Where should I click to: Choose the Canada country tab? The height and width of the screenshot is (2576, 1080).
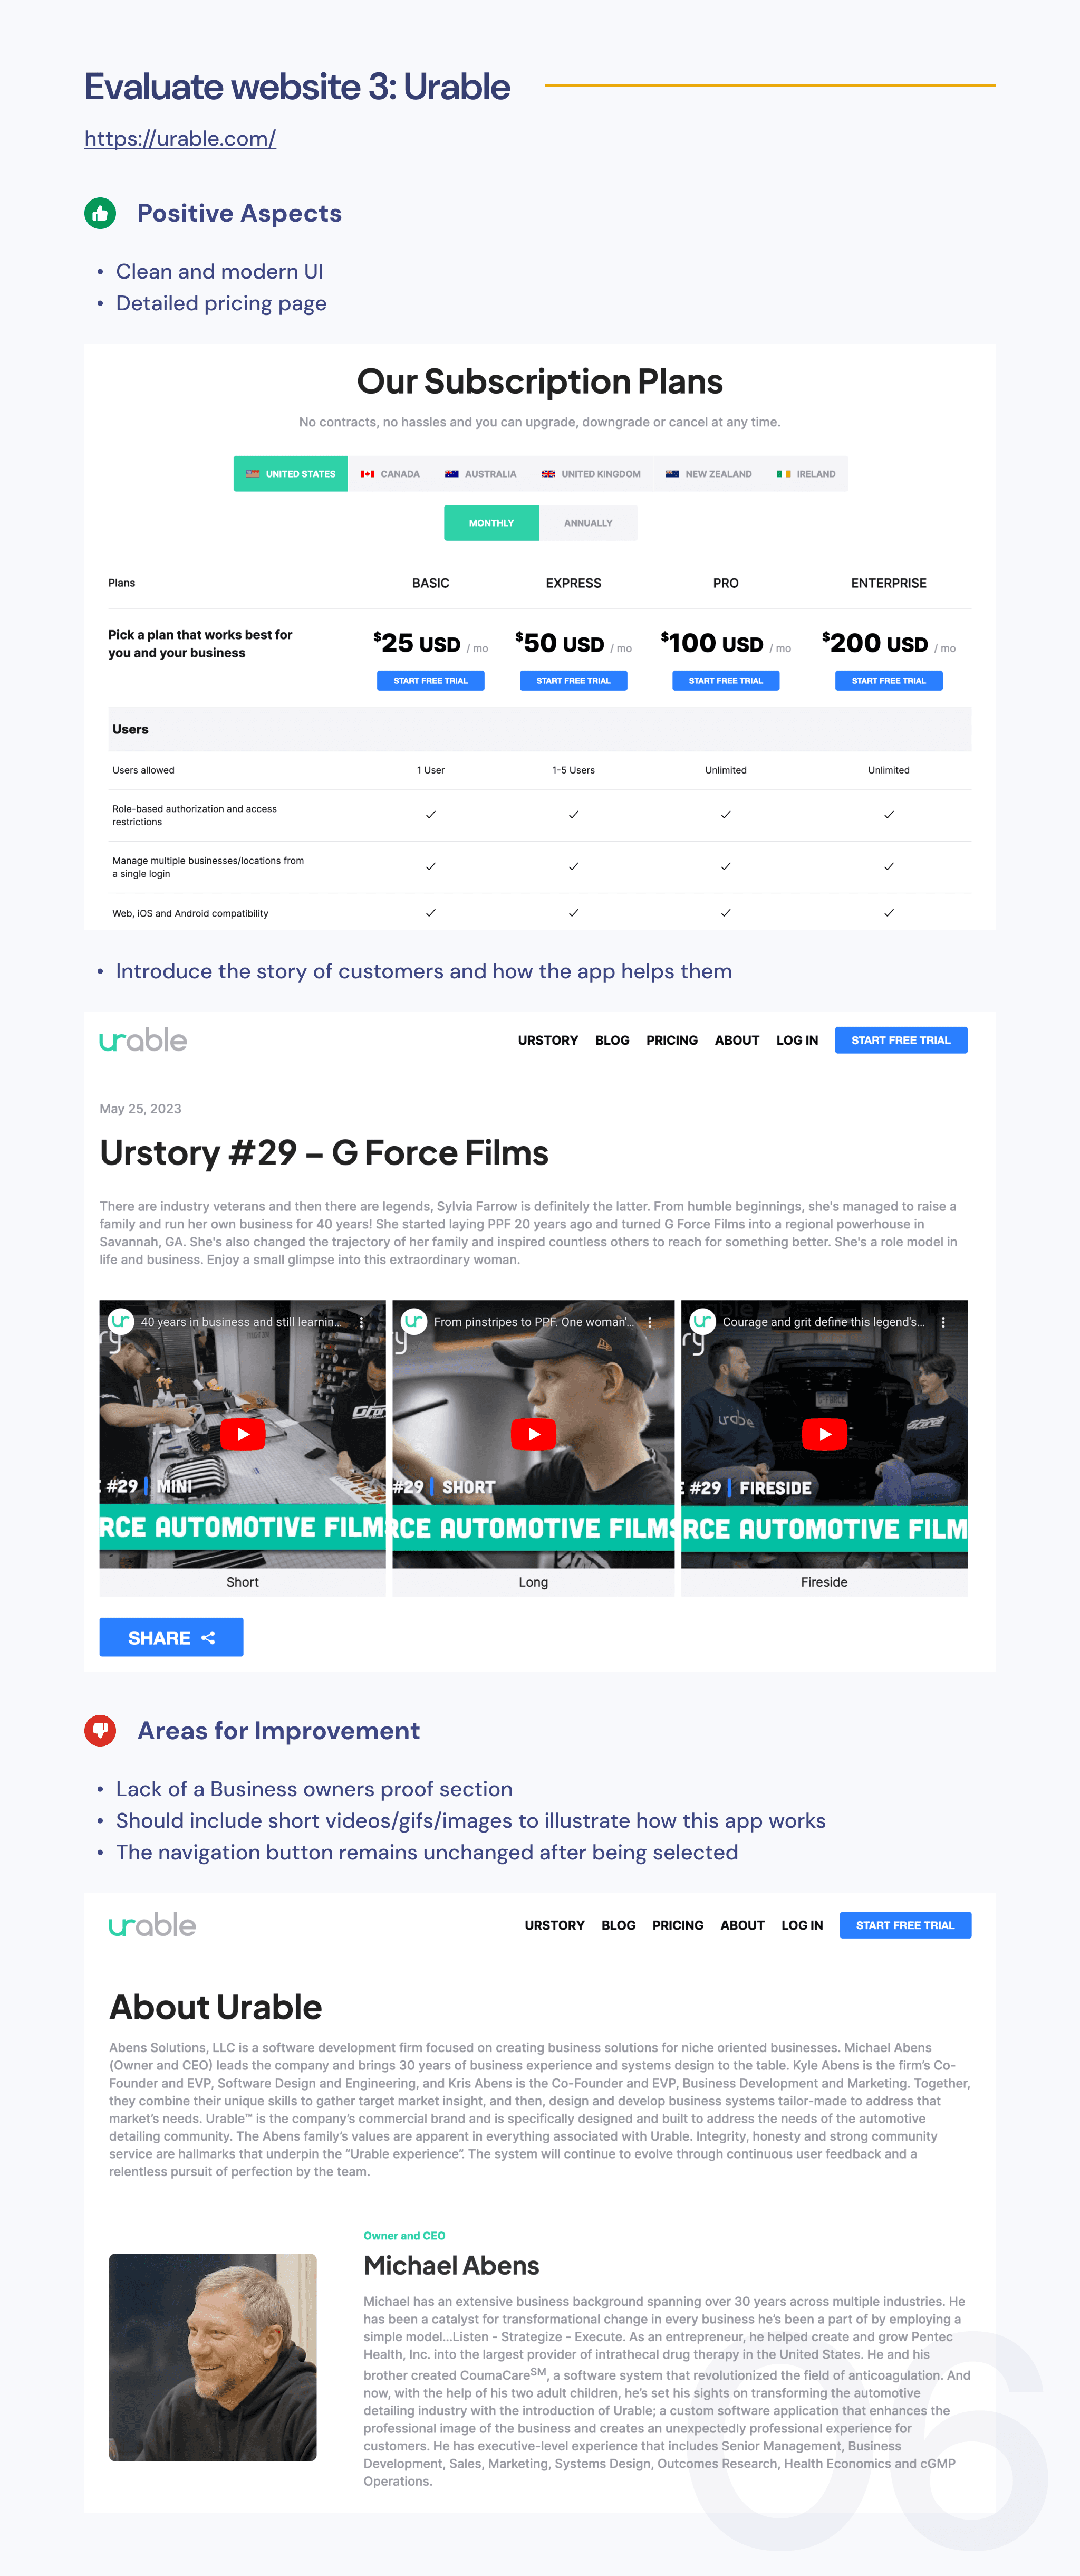(391, 474)
